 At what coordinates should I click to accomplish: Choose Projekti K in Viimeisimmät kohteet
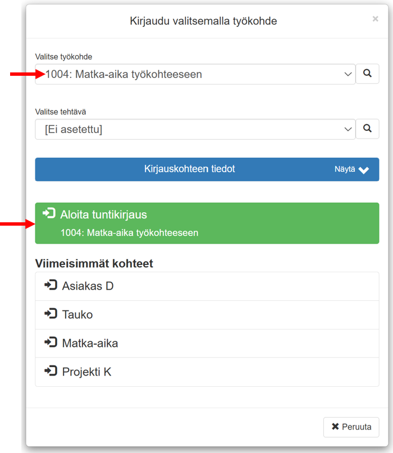[207, 372]
